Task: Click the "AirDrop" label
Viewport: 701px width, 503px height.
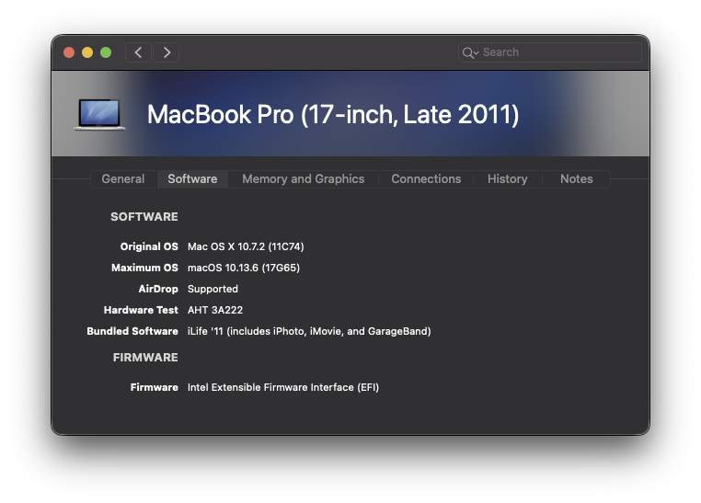Action: (x=158, y=289)
